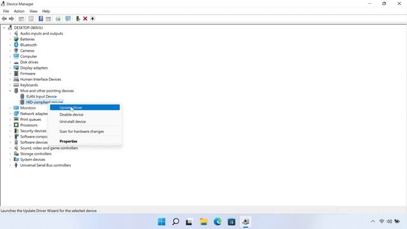Click the toolbar icon with the green arrow sheet
This screenshot has height=229, width=407.
(58, 18)
